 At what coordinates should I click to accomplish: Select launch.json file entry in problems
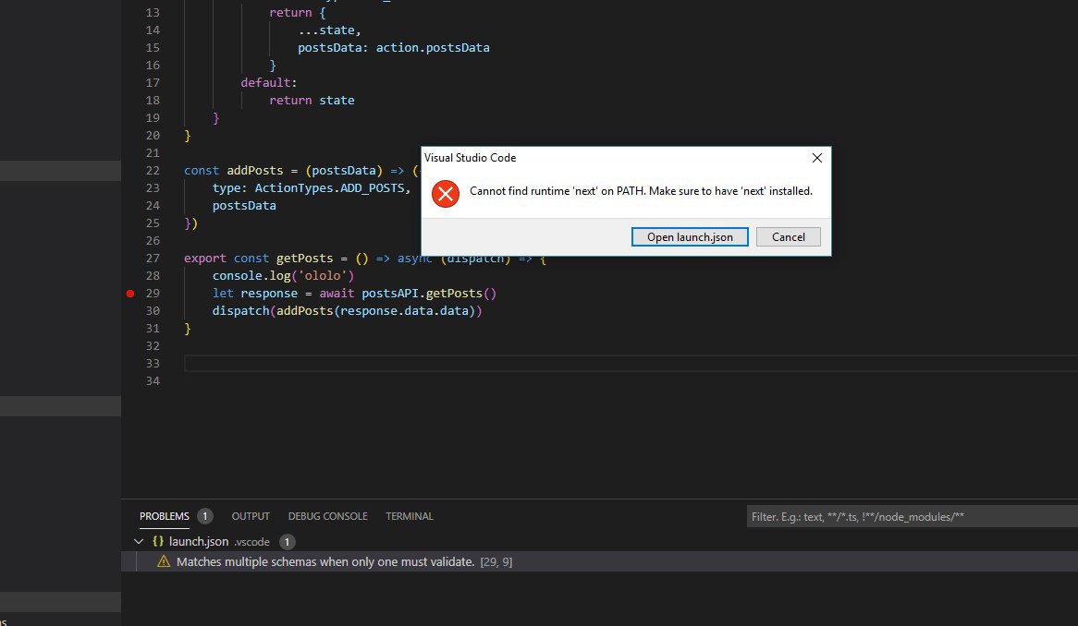[x=199, y=542]
